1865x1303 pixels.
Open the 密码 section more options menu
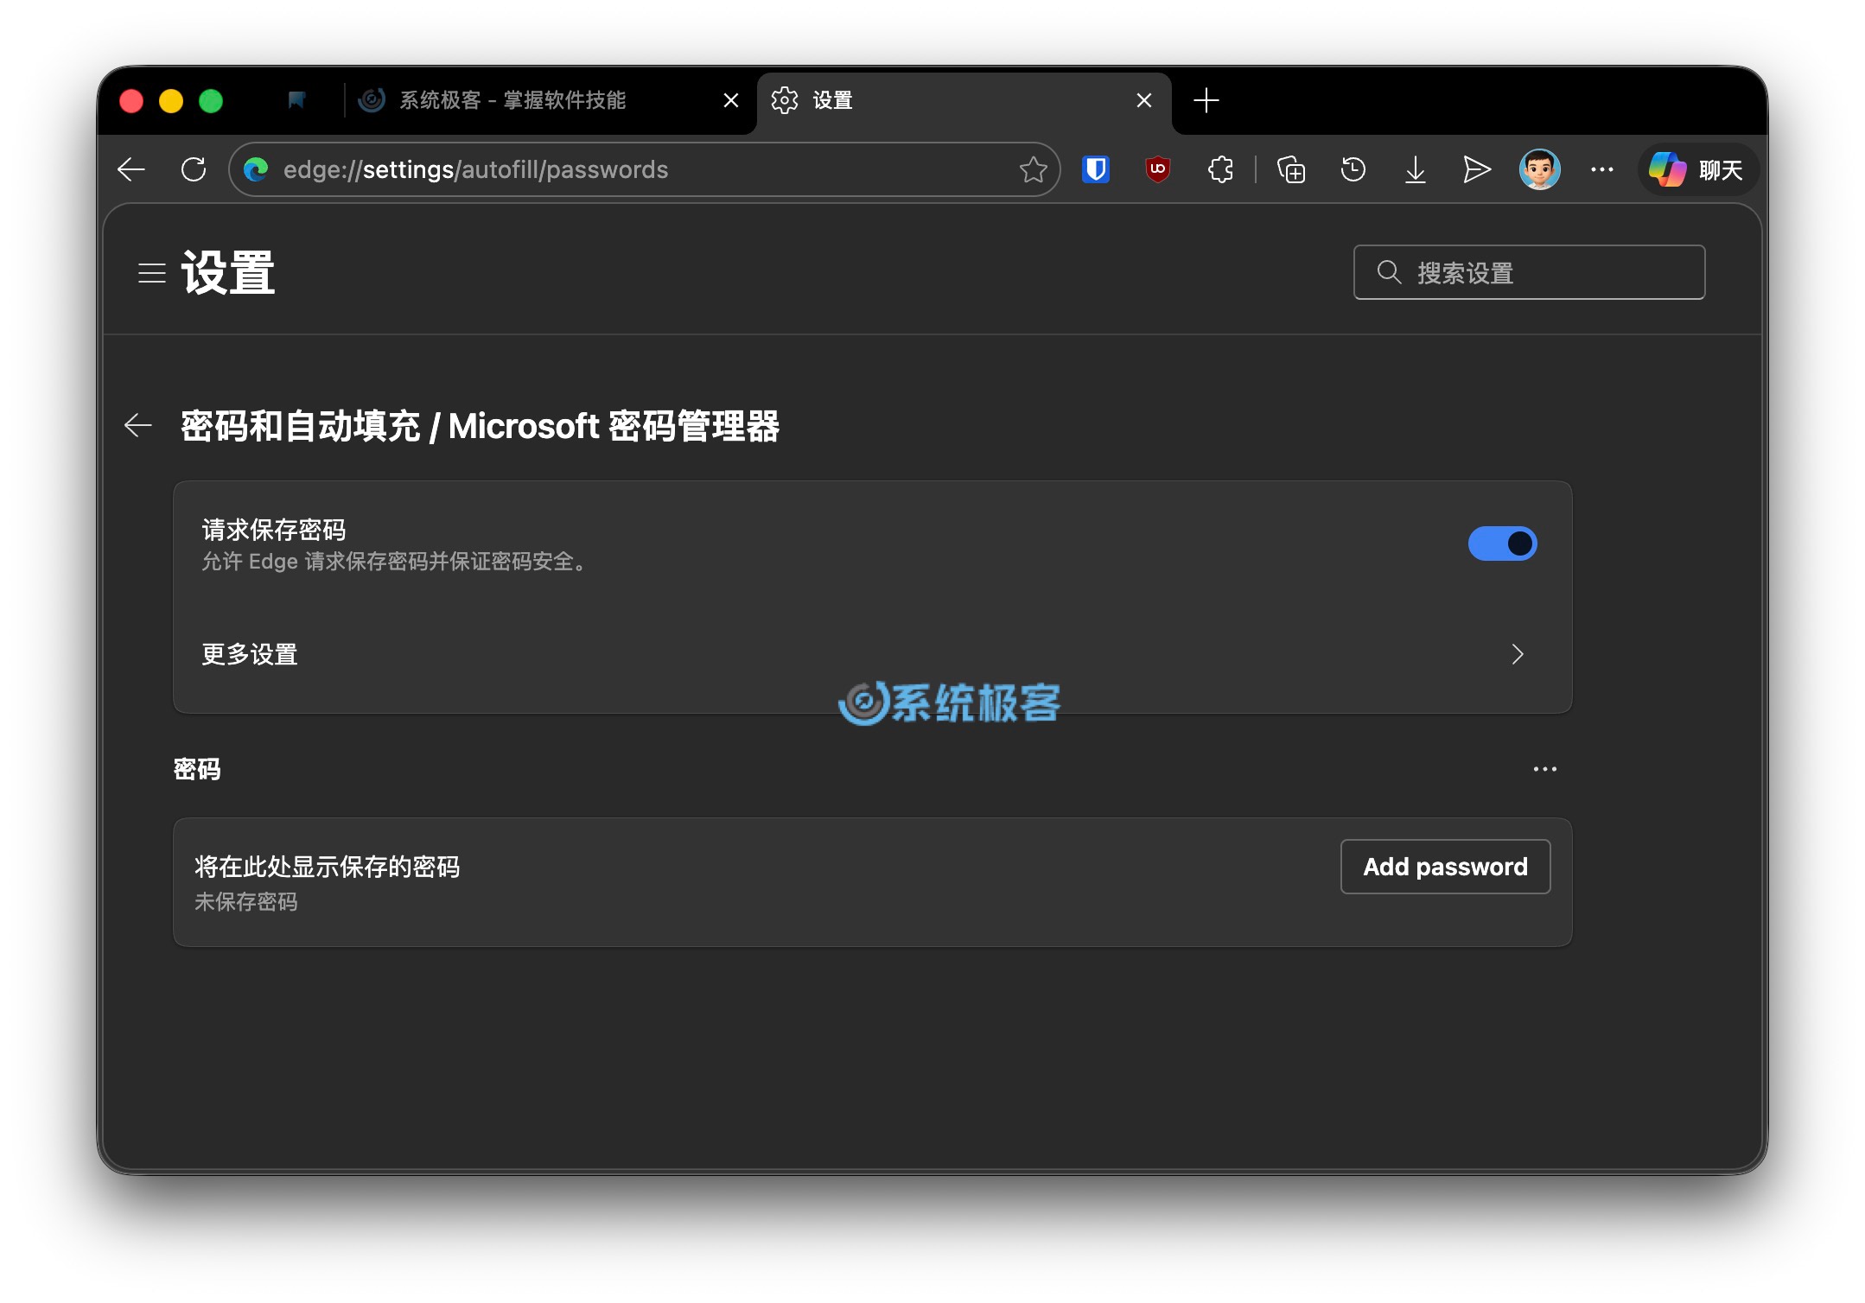[x=1544, y=768]
